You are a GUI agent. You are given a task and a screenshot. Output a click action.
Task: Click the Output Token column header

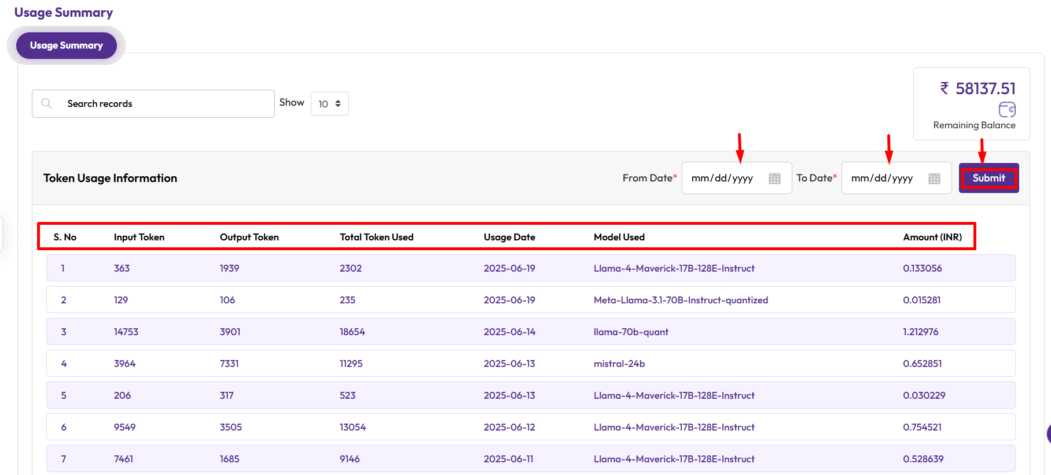[x=249, y=237]
